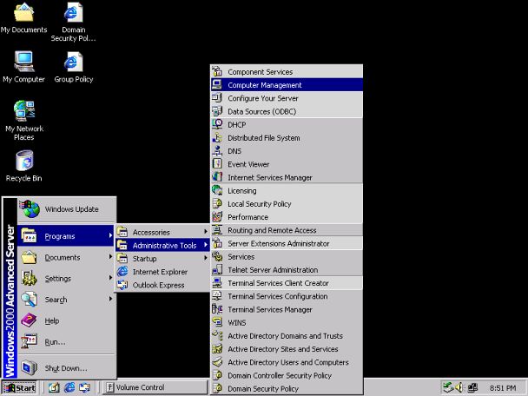Click the taskbar clock showing 8:51 PM
The image size is (528, 396).
503,388
